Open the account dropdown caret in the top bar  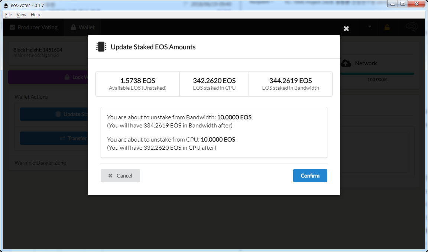click(370, 27)
